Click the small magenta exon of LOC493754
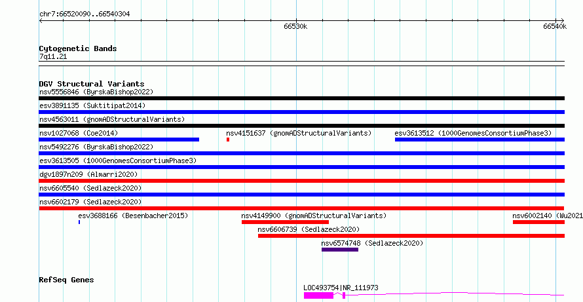The image size is (583, 302). pyautogui.click(x=344, y=295)
